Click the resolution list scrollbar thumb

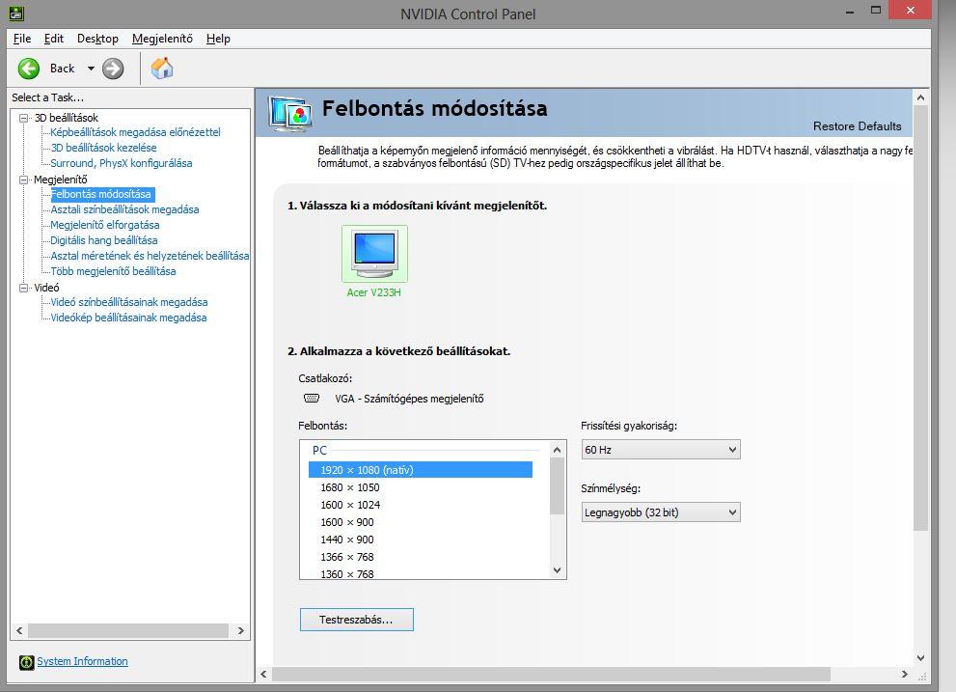click(x=557, y=485)
